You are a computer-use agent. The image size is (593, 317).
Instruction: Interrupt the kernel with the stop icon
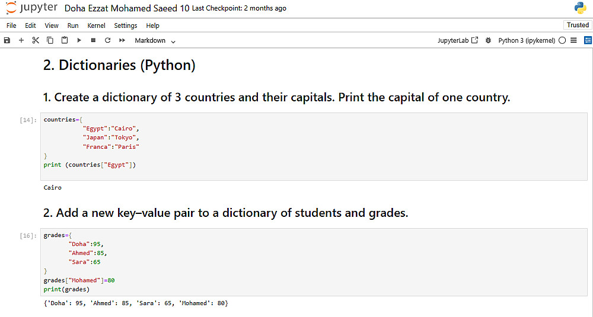[93, 40]
